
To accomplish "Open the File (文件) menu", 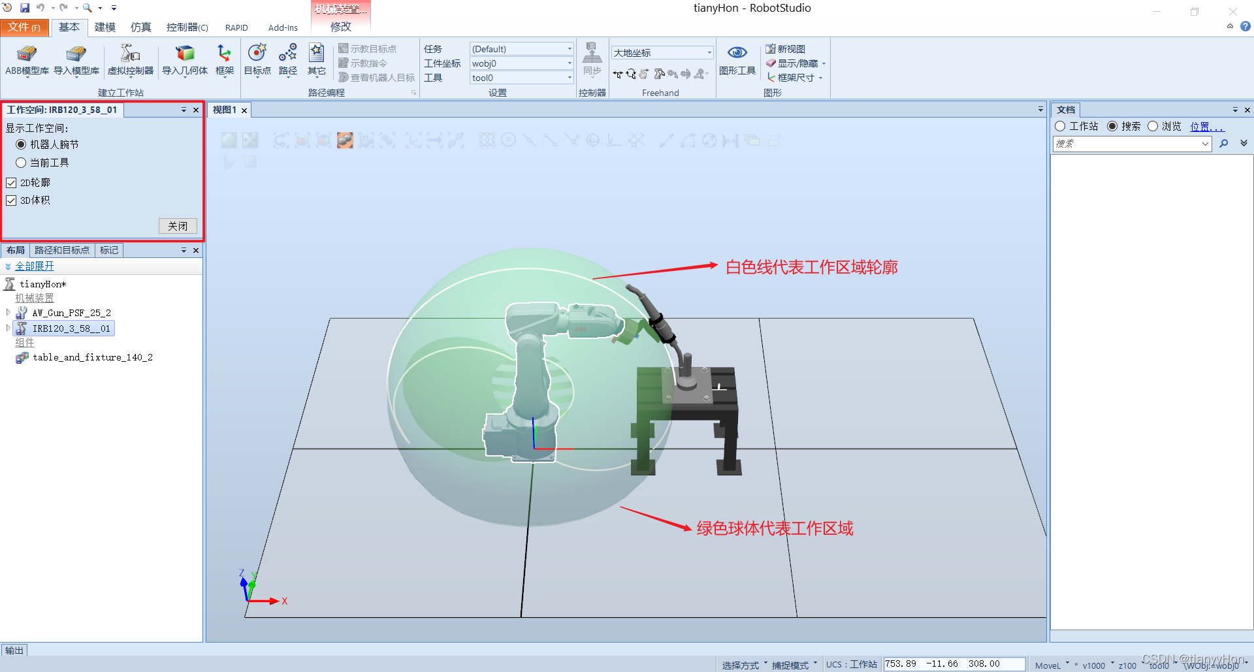I will (x=25, y=27).
